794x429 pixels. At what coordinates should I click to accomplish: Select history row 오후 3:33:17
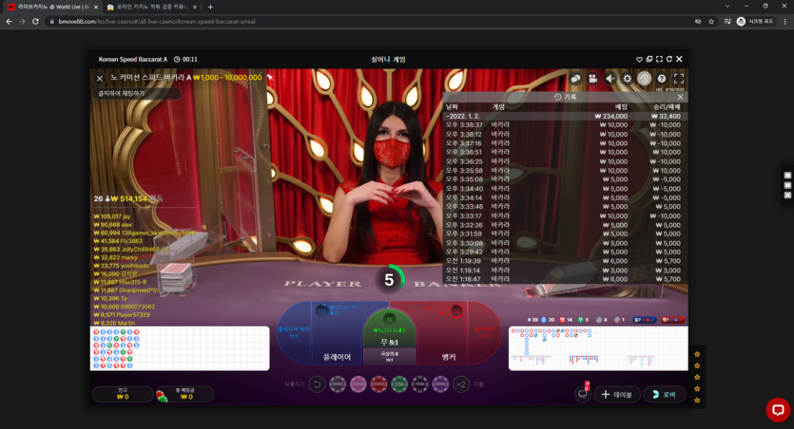pos(563,215)
